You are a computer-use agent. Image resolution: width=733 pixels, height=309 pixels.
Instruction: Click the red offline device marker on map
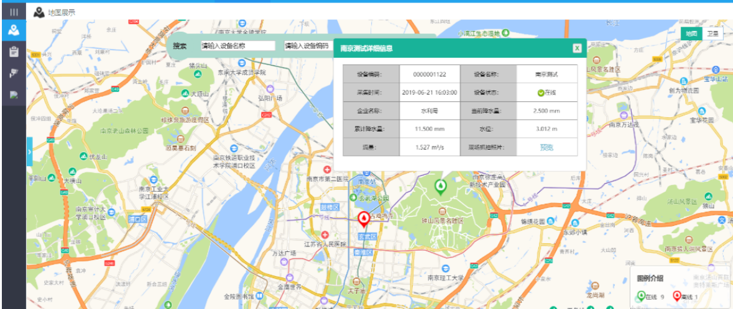362,218
